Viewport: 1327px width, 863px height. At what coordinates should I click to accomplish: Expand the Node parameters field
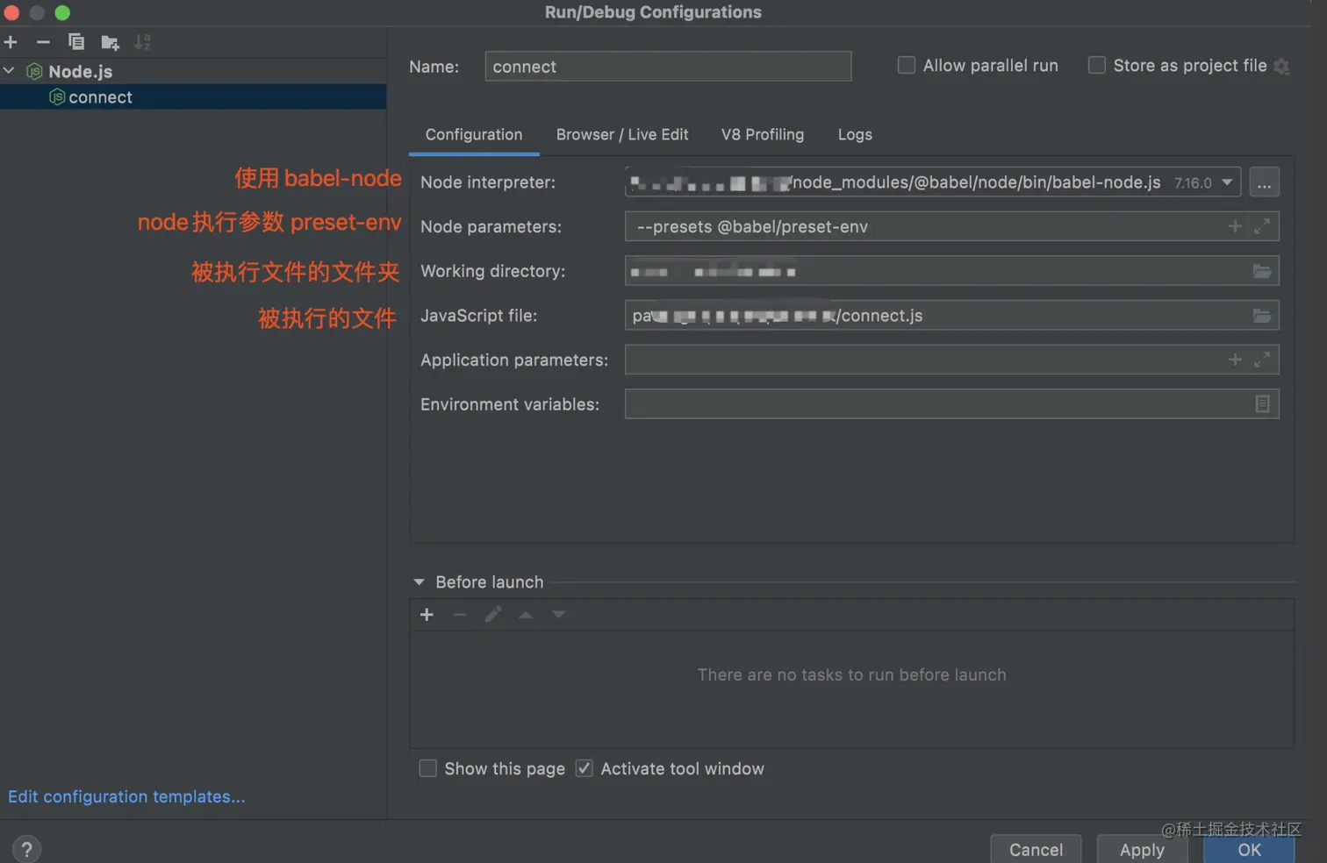(1262, 226)
